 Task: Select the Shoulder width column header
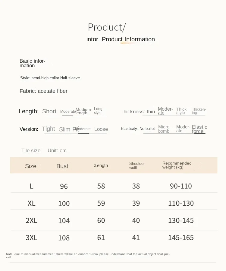137,165
